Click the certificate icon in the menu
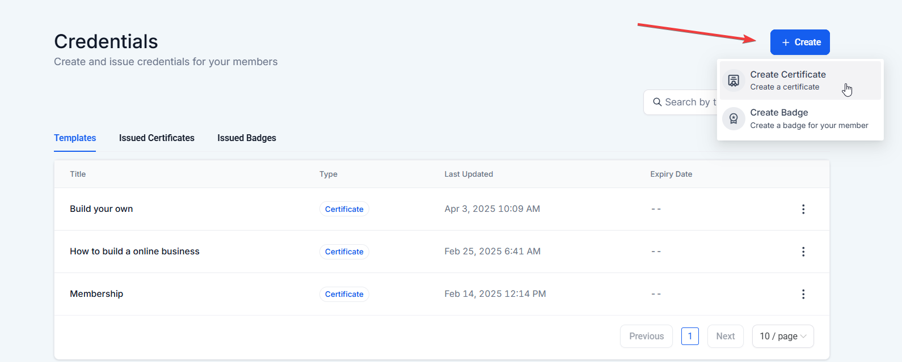 click(734, 80)
